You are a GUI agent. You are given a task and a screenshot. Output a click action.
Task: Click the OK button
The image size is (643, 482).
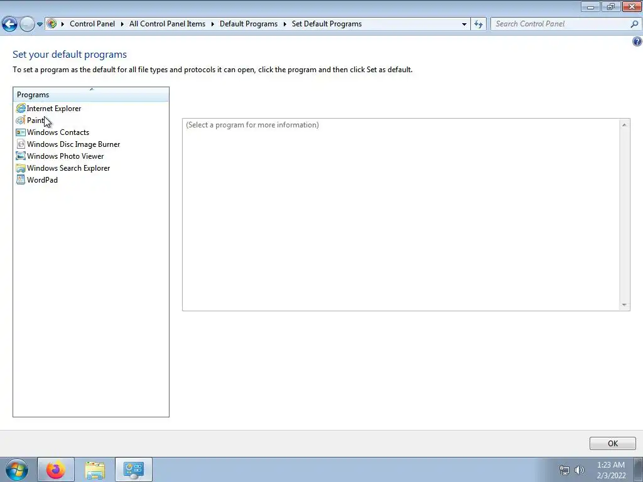(x=613, y=444)
